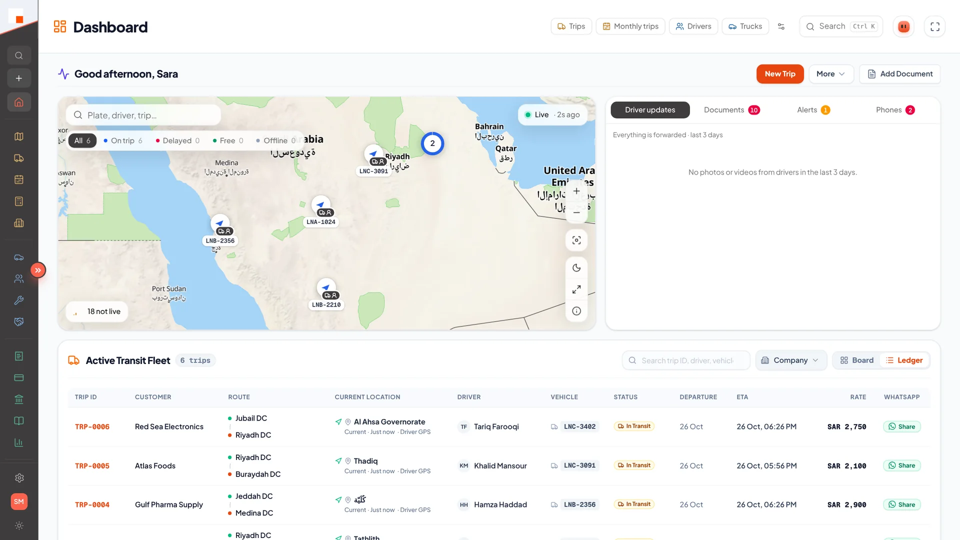This screenshot has height=540, width=960.
Task: Share TRP-0006 via WhatsApp
Action: (901, 426)
